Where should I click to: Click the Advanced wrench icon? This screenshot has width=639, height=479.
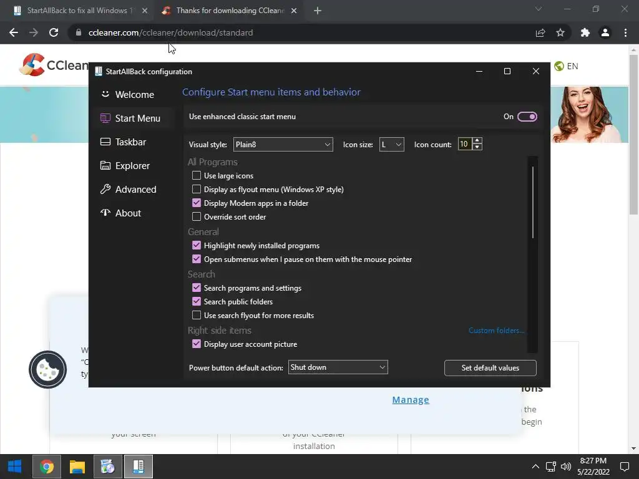(x=105, y=189)
